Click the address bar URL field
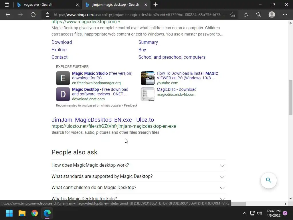293x220 pixels. point(139,15)
